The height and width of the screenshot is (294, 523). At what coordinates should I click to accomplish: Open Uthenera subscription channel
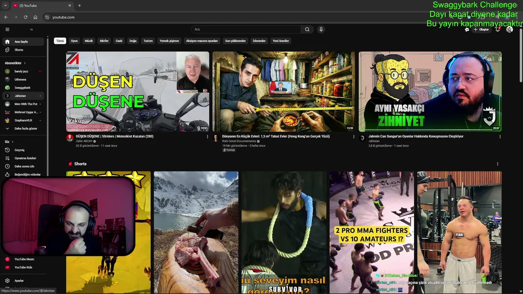click(x=24, y=80)
